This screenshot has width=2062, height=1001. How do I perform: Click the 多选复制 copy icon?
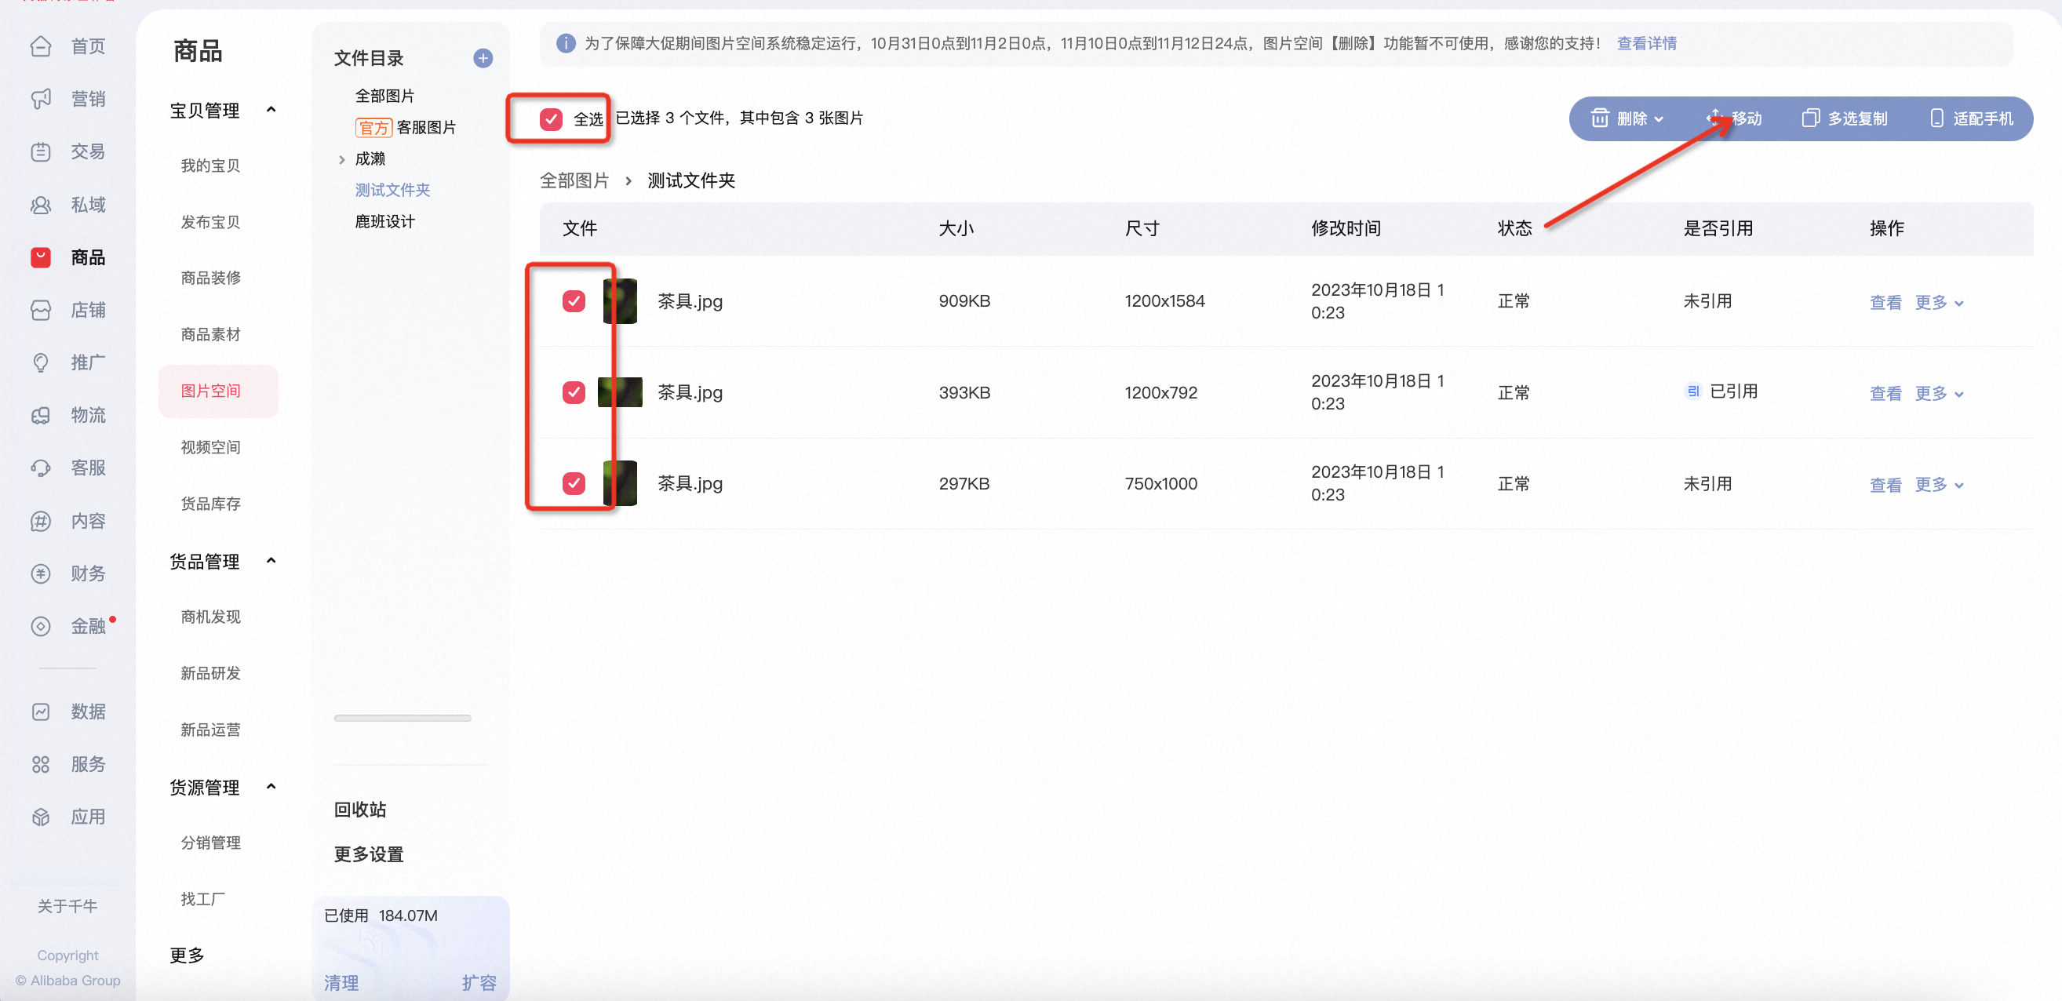point(1810,118)
